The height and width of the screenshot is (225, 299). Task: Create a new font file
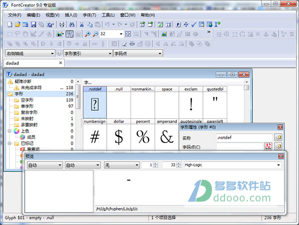coord(10,24)
